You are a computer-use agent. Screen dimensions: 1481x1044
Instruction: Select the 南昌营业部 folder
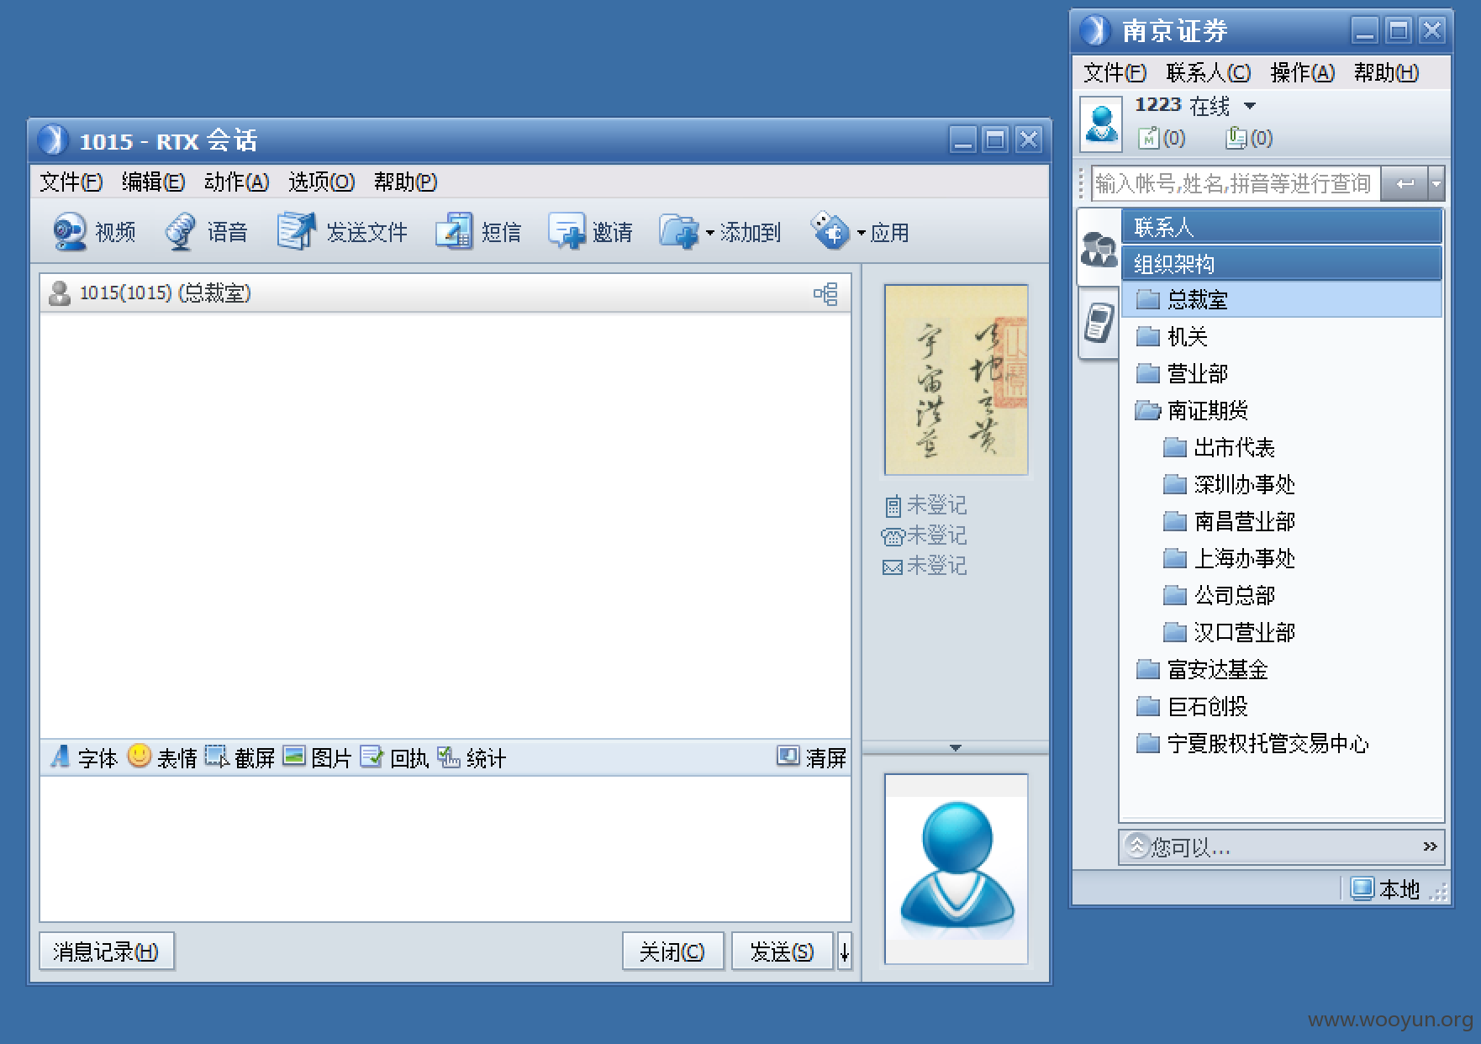point(1229,521)
